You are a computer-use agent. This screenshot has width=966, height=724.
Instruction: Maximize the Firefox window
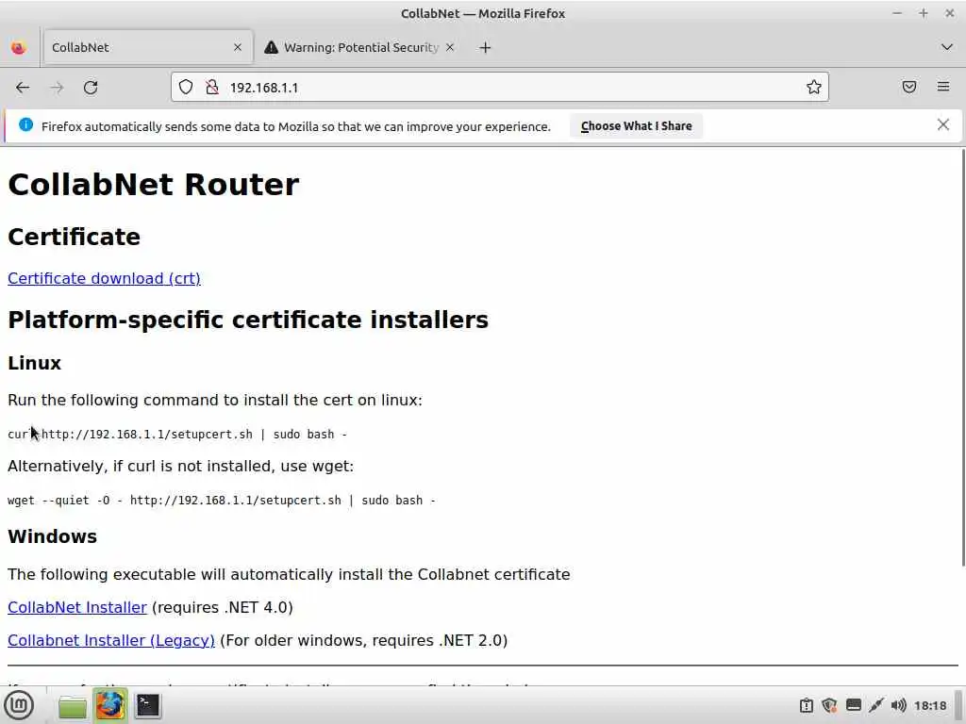(923, 13)
